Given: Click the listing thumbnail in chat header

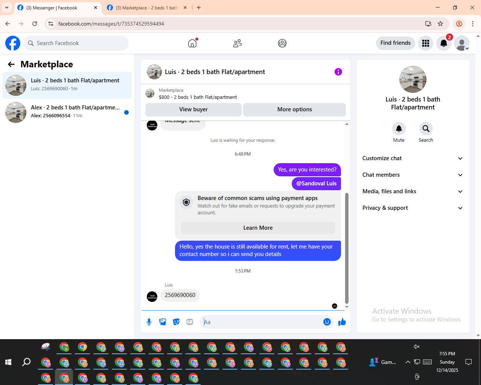Looking at the screenshot, I should click(x=154, y=72).
